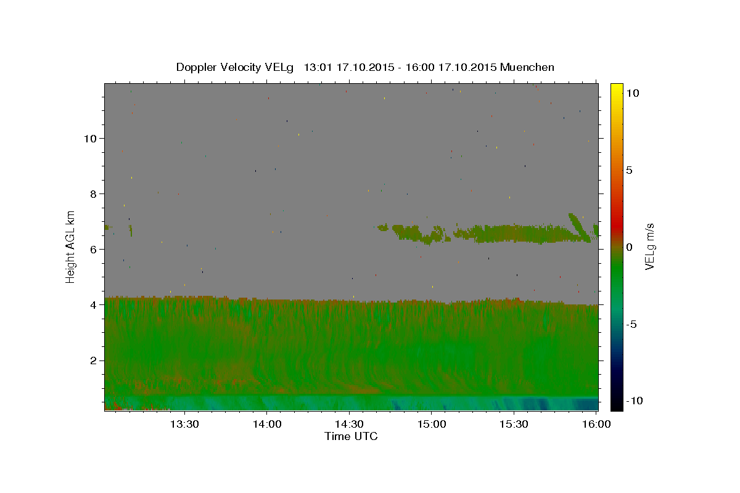Click the colorbar value 5 label

coord(629,170)
